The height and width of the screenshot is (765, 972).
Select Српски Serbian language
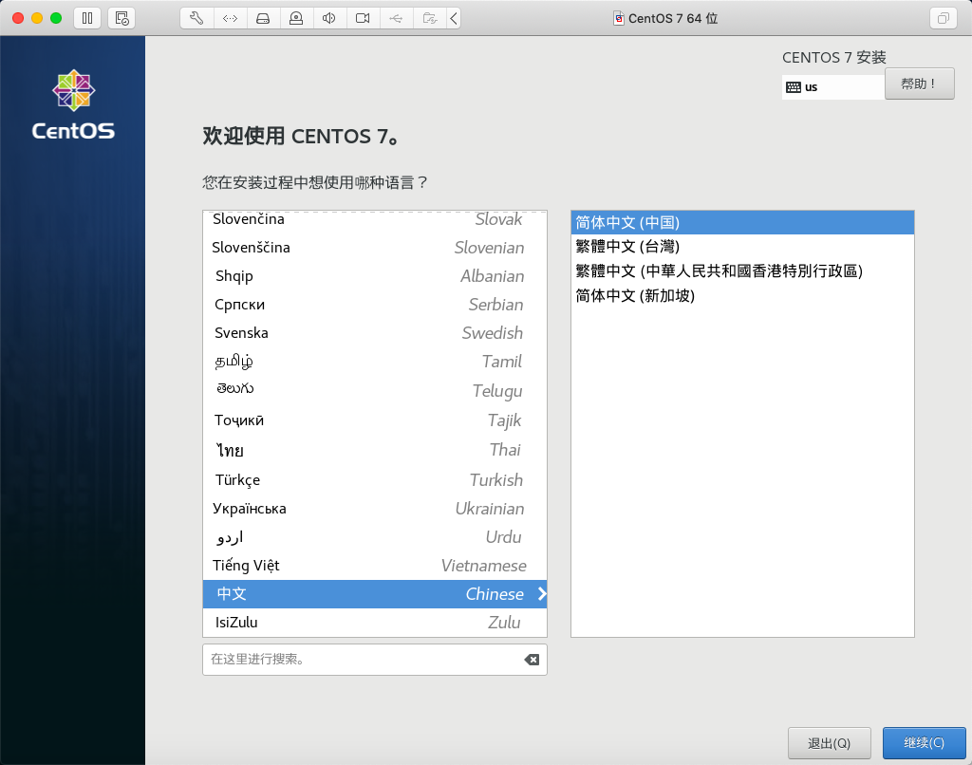[374, 305]
